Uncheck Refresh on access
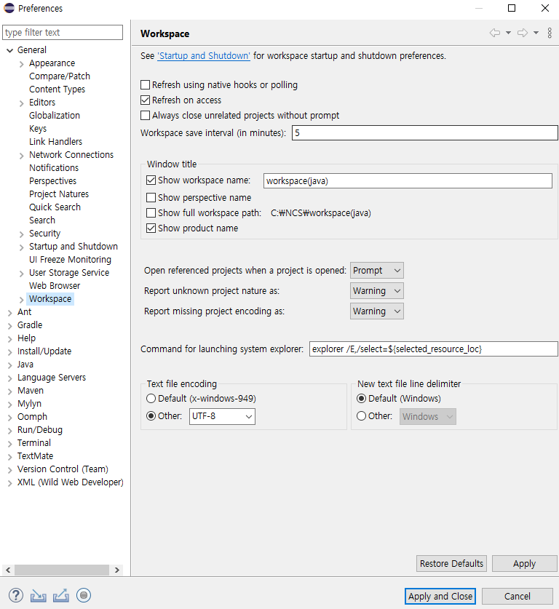Screen dimensions: 559x609 coord(146,100)
